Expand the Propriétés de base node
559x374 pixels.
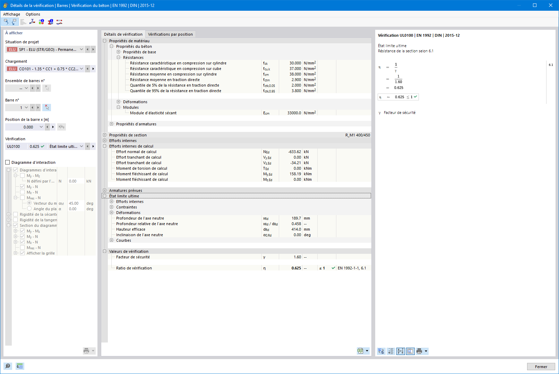118,52
